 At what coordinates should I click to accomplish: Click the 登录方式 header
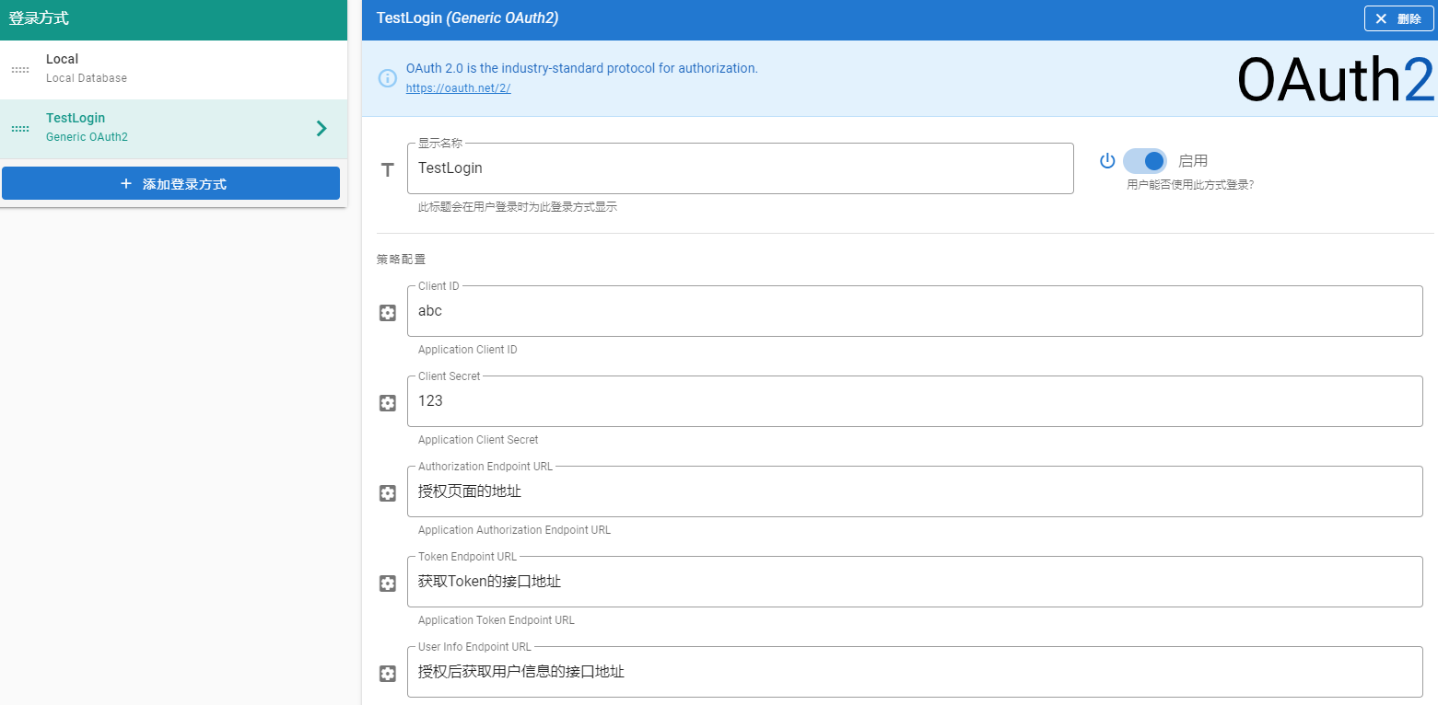coord(39,18)
